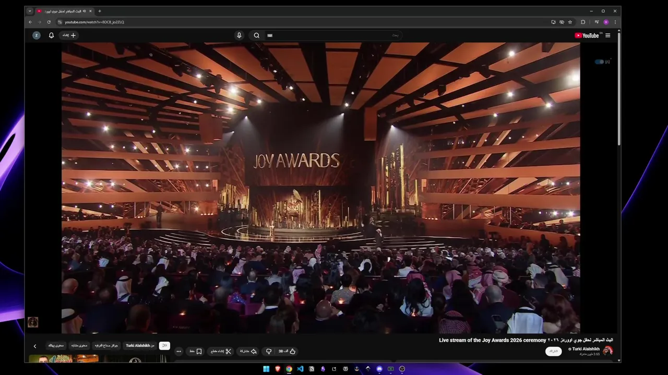
Task: Click the Joy Awards video player
Action: click(x=320, y=187)
